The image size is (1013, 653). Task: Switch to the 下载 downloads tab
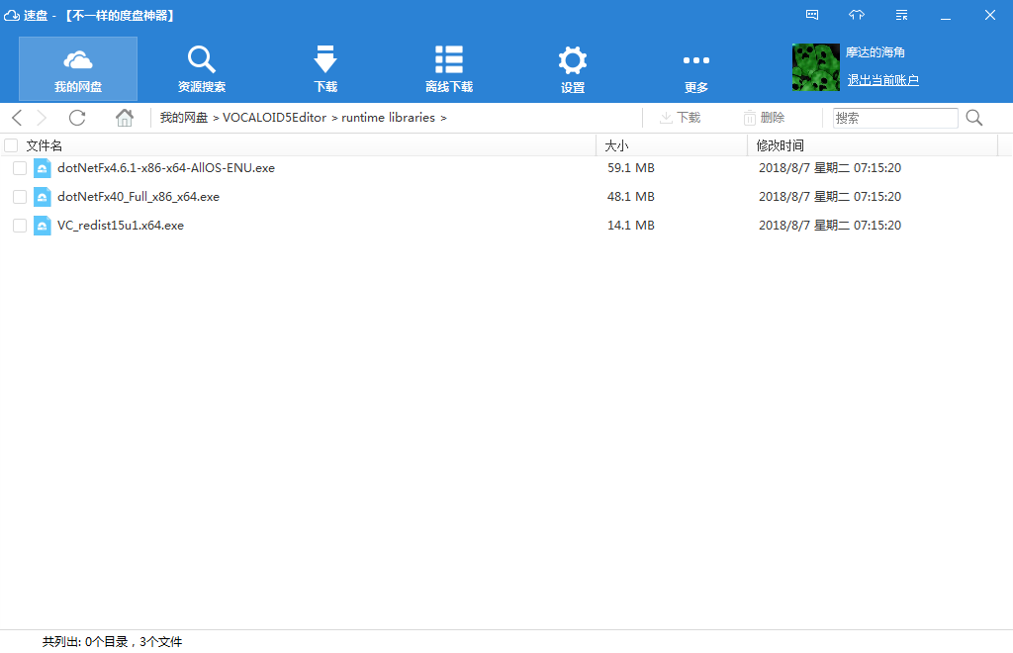(324, 69)
